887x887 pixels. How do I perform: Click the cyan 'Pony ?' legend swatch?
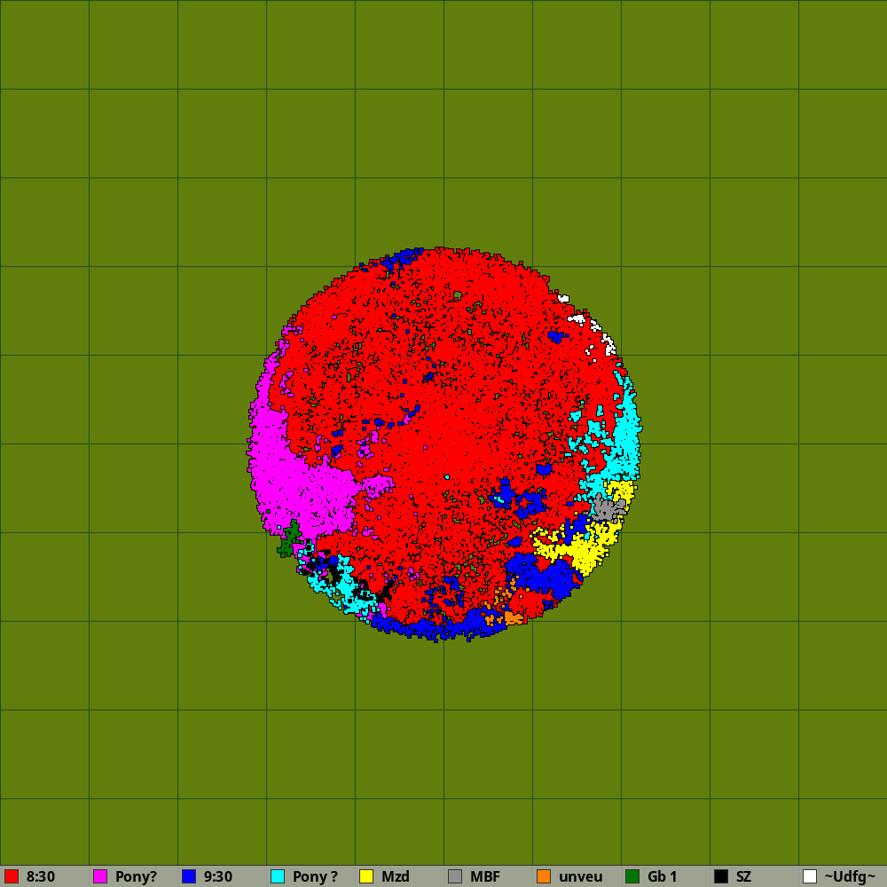pyautogui.click(x=278, y=876)
